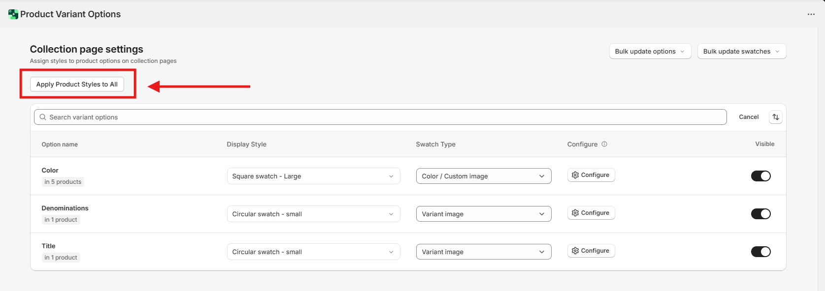Image resolution: width=825 pixels, height=291 pixels.
Task: Open Title display style dropdown
Action: tap(313, 252)
